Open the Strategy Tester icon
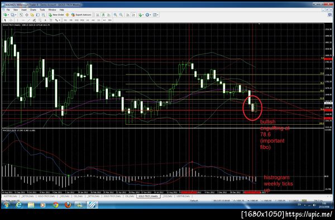This screenshot has height=220, width=335. pyautogui.click(x=44, y=14)
